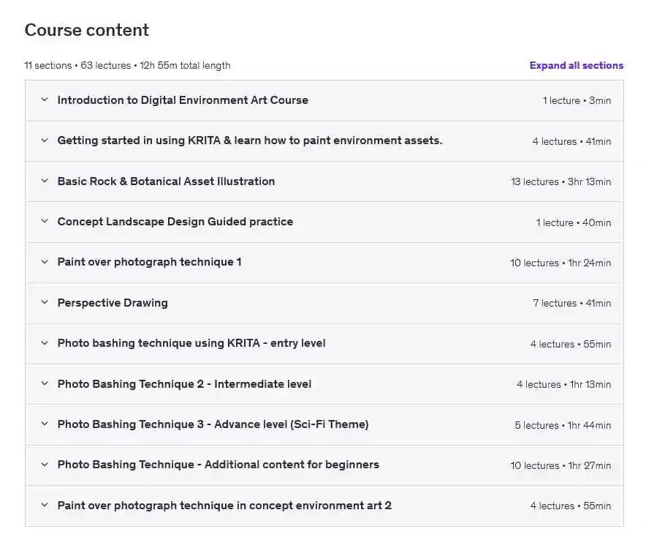646x540 pixels.
Task: Click the 13 lectures 3hr 13min label
Action: [560, 182]
